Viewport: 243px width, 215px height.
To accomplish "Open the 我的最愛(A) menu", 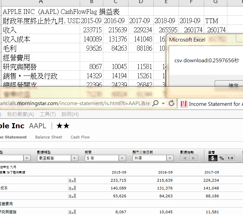I will point(20,114).
